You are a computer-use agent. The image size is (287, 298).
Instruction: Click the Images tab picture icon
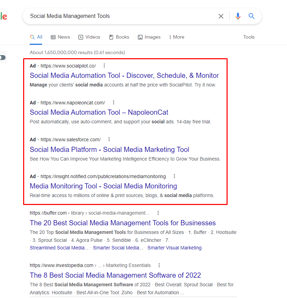[x=140, y=37]
